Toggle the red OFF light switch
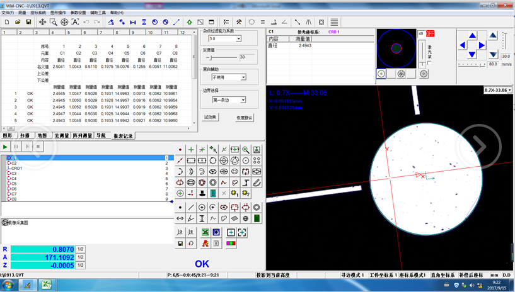The image size is (515, 292). coord(430,33)
